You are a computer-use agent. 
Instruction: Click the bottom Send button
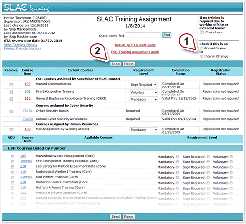tap(115, 217)
